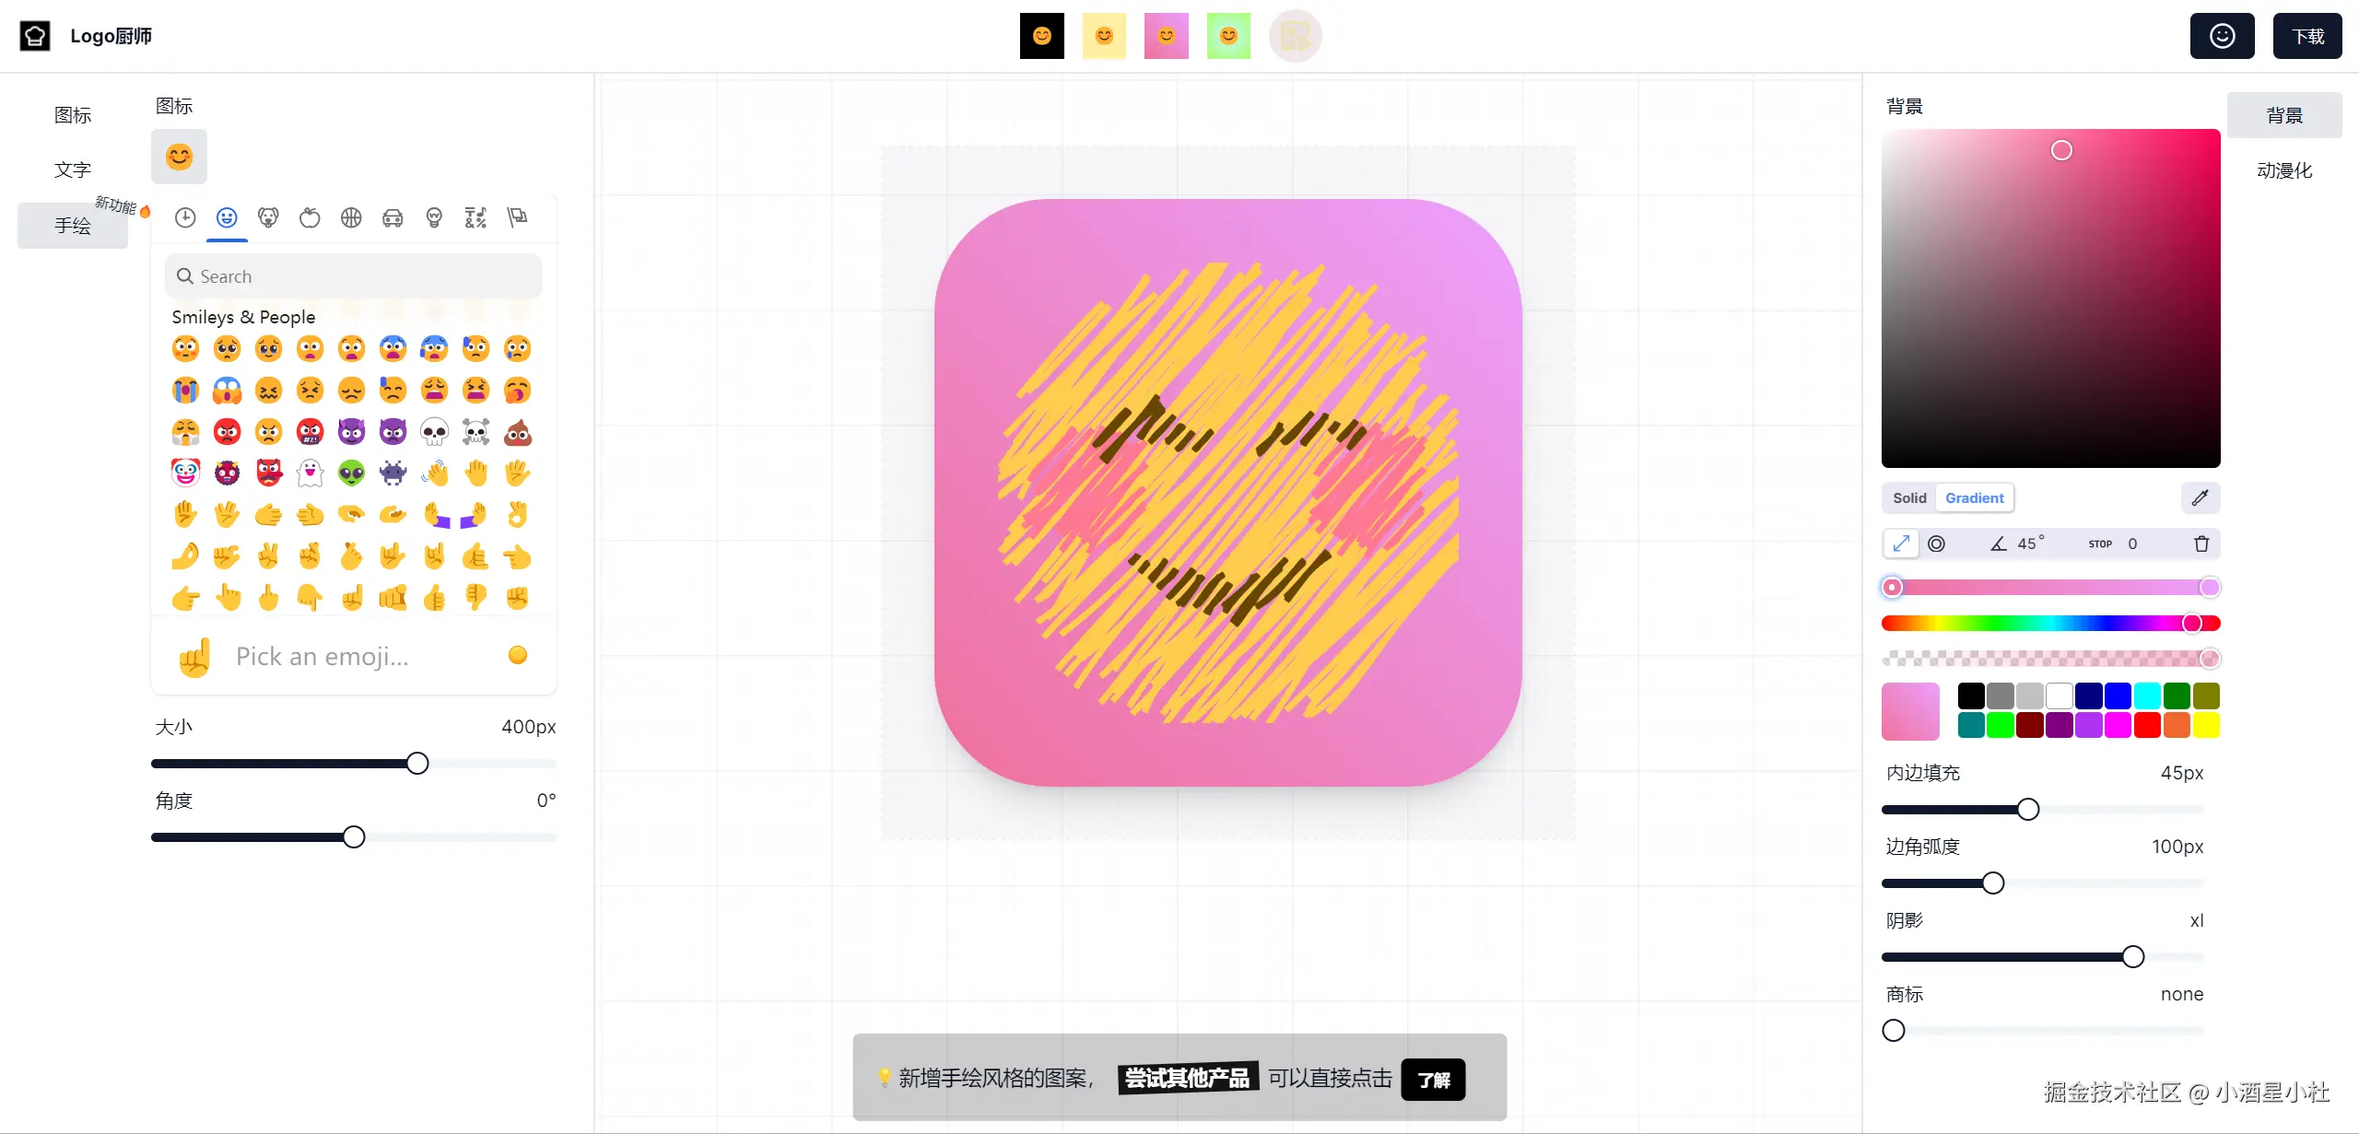Click the 了解 button in banner
This screenshot has width=2359, height=1134.
point(1433,1079)
